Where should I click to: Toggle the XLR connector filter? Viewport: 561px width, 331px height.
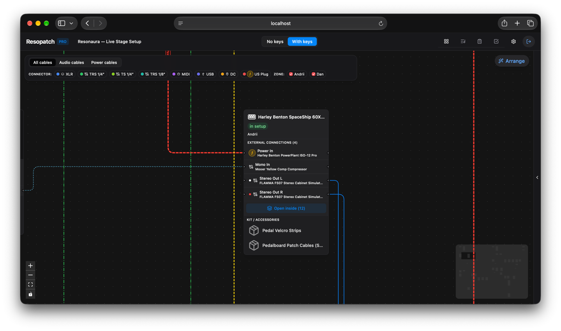[65, 74]
